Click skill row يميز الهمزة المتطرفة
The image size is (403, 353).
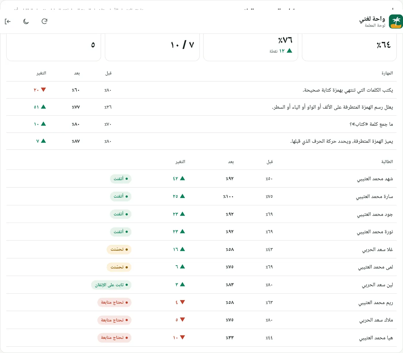[x=201, y=141]
